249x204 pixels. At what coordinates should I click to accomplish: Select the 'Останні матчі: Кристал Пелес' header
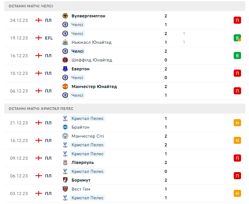41,109
